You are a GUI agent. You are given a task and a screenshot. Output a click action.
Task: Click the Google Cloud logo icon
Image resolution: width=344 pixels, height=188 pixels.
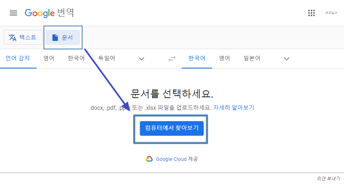point(149,159)
